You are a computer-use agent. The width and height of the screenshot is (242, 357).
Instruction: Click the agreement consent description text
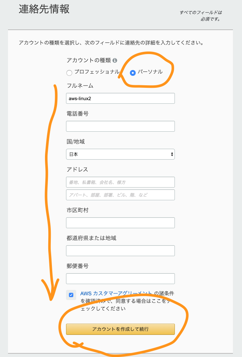click(127, 301)
